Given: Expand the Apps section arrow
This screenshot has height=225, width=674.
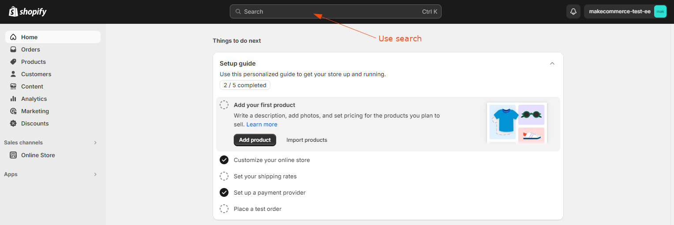Looking at the screenshot, I should coord(95,174).
